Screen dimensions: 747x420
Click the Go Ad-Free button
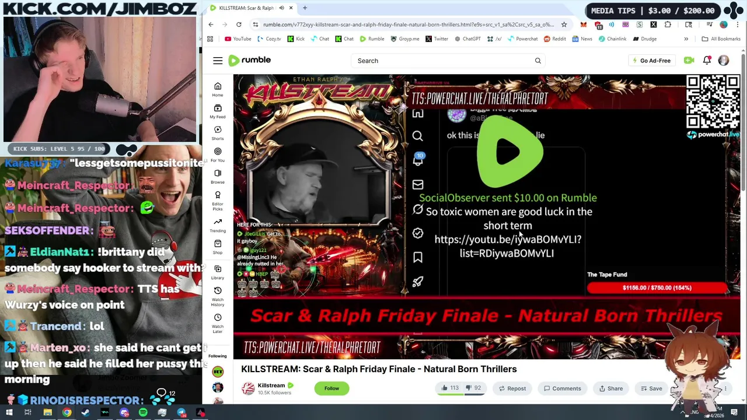click(x=651, y=61)
